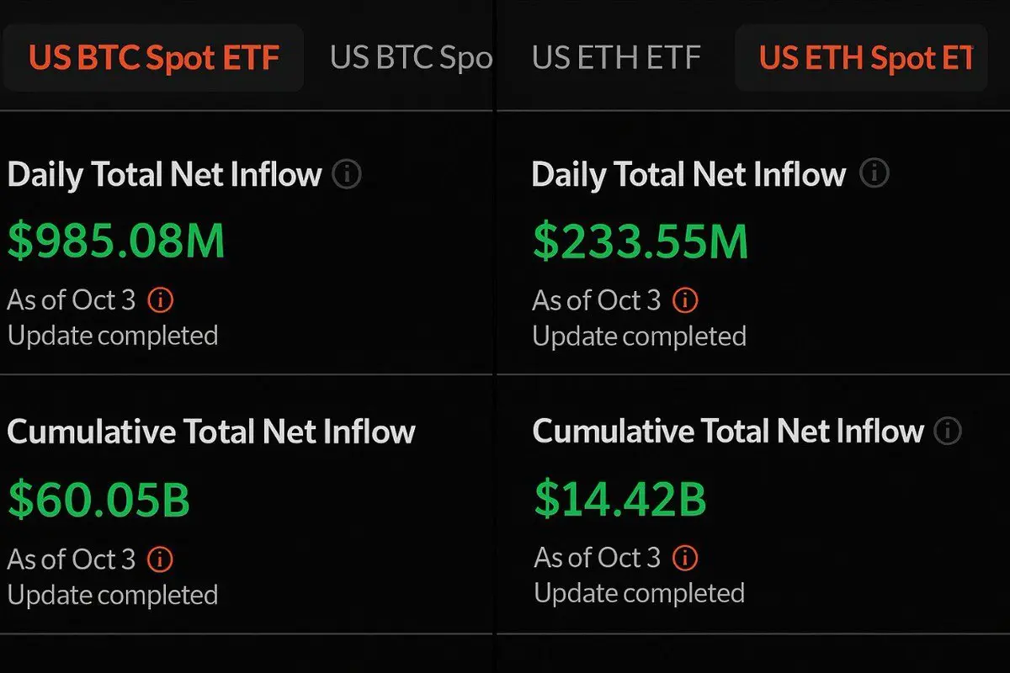1010x673 pixels.
Task: Click info icon beside ETH Cumulative Total Net Inflow
Action: pos(948,432)
